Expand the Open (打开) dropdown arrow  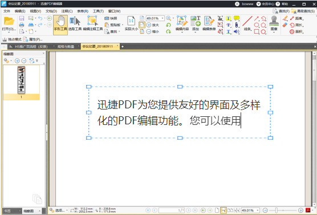[x=9, y=33]
